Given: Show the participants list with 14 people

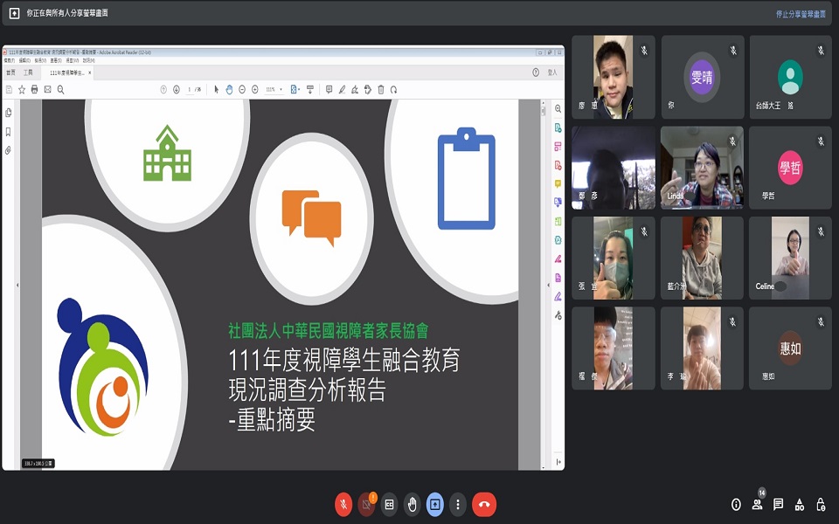Looking at the screenshot, I should (x=757, y=504).
